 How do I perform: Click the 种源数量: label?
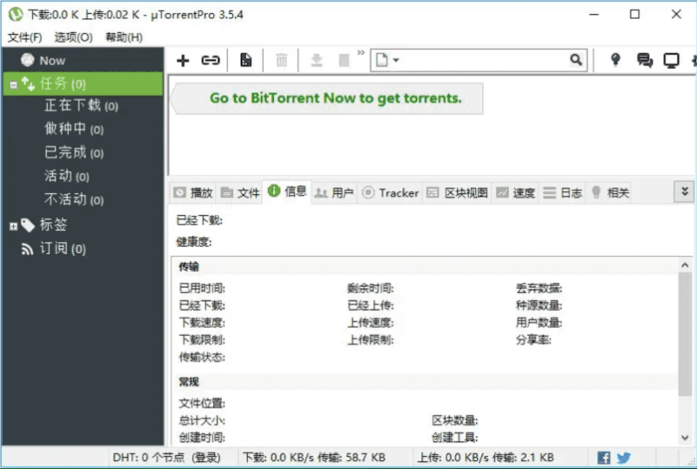click(539, 305)
